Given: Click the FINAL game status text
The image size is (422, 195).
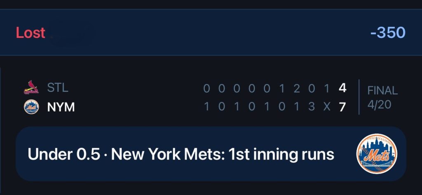Looking at the screenshot, I should point(382,91).
